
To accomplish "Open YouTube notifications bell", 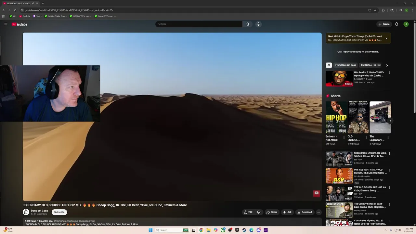I will [396, 24].
